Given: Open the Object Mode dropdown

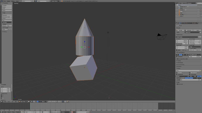Looking at the screenshot, I should (23, 102).
